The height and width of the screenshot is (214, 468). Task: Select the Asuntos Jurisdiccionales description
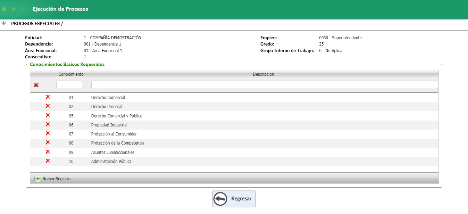pos(113,153)
